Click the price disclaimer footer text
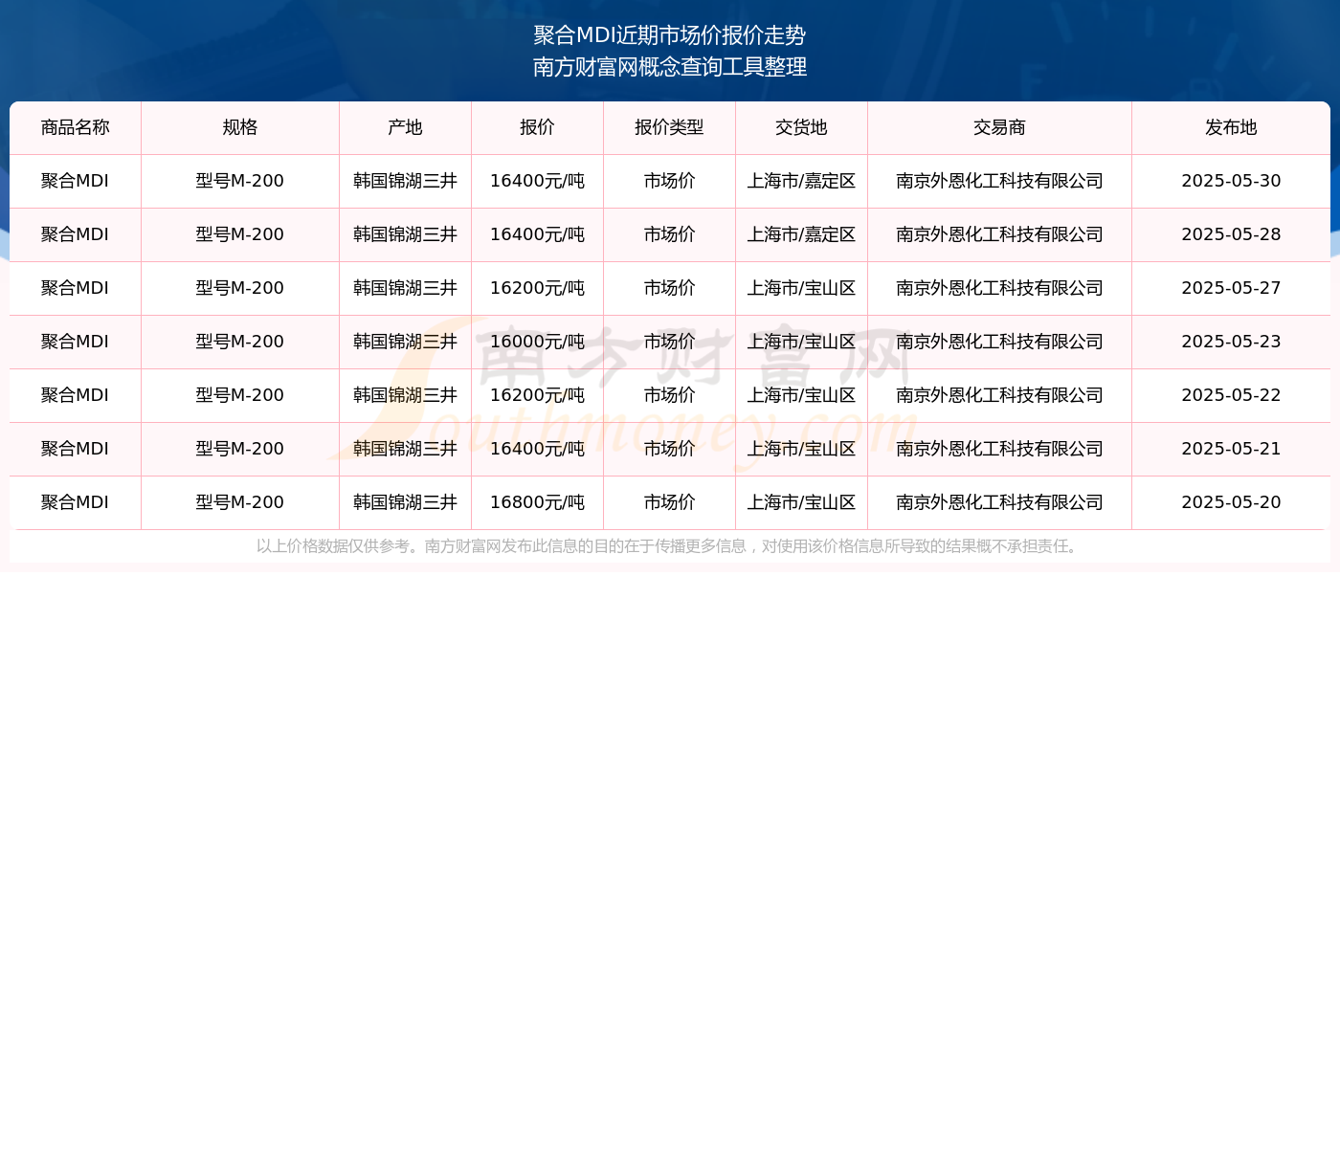The width and height of the screenshot is (1340, 1153). pyautogui.click(x=670, y=546)
